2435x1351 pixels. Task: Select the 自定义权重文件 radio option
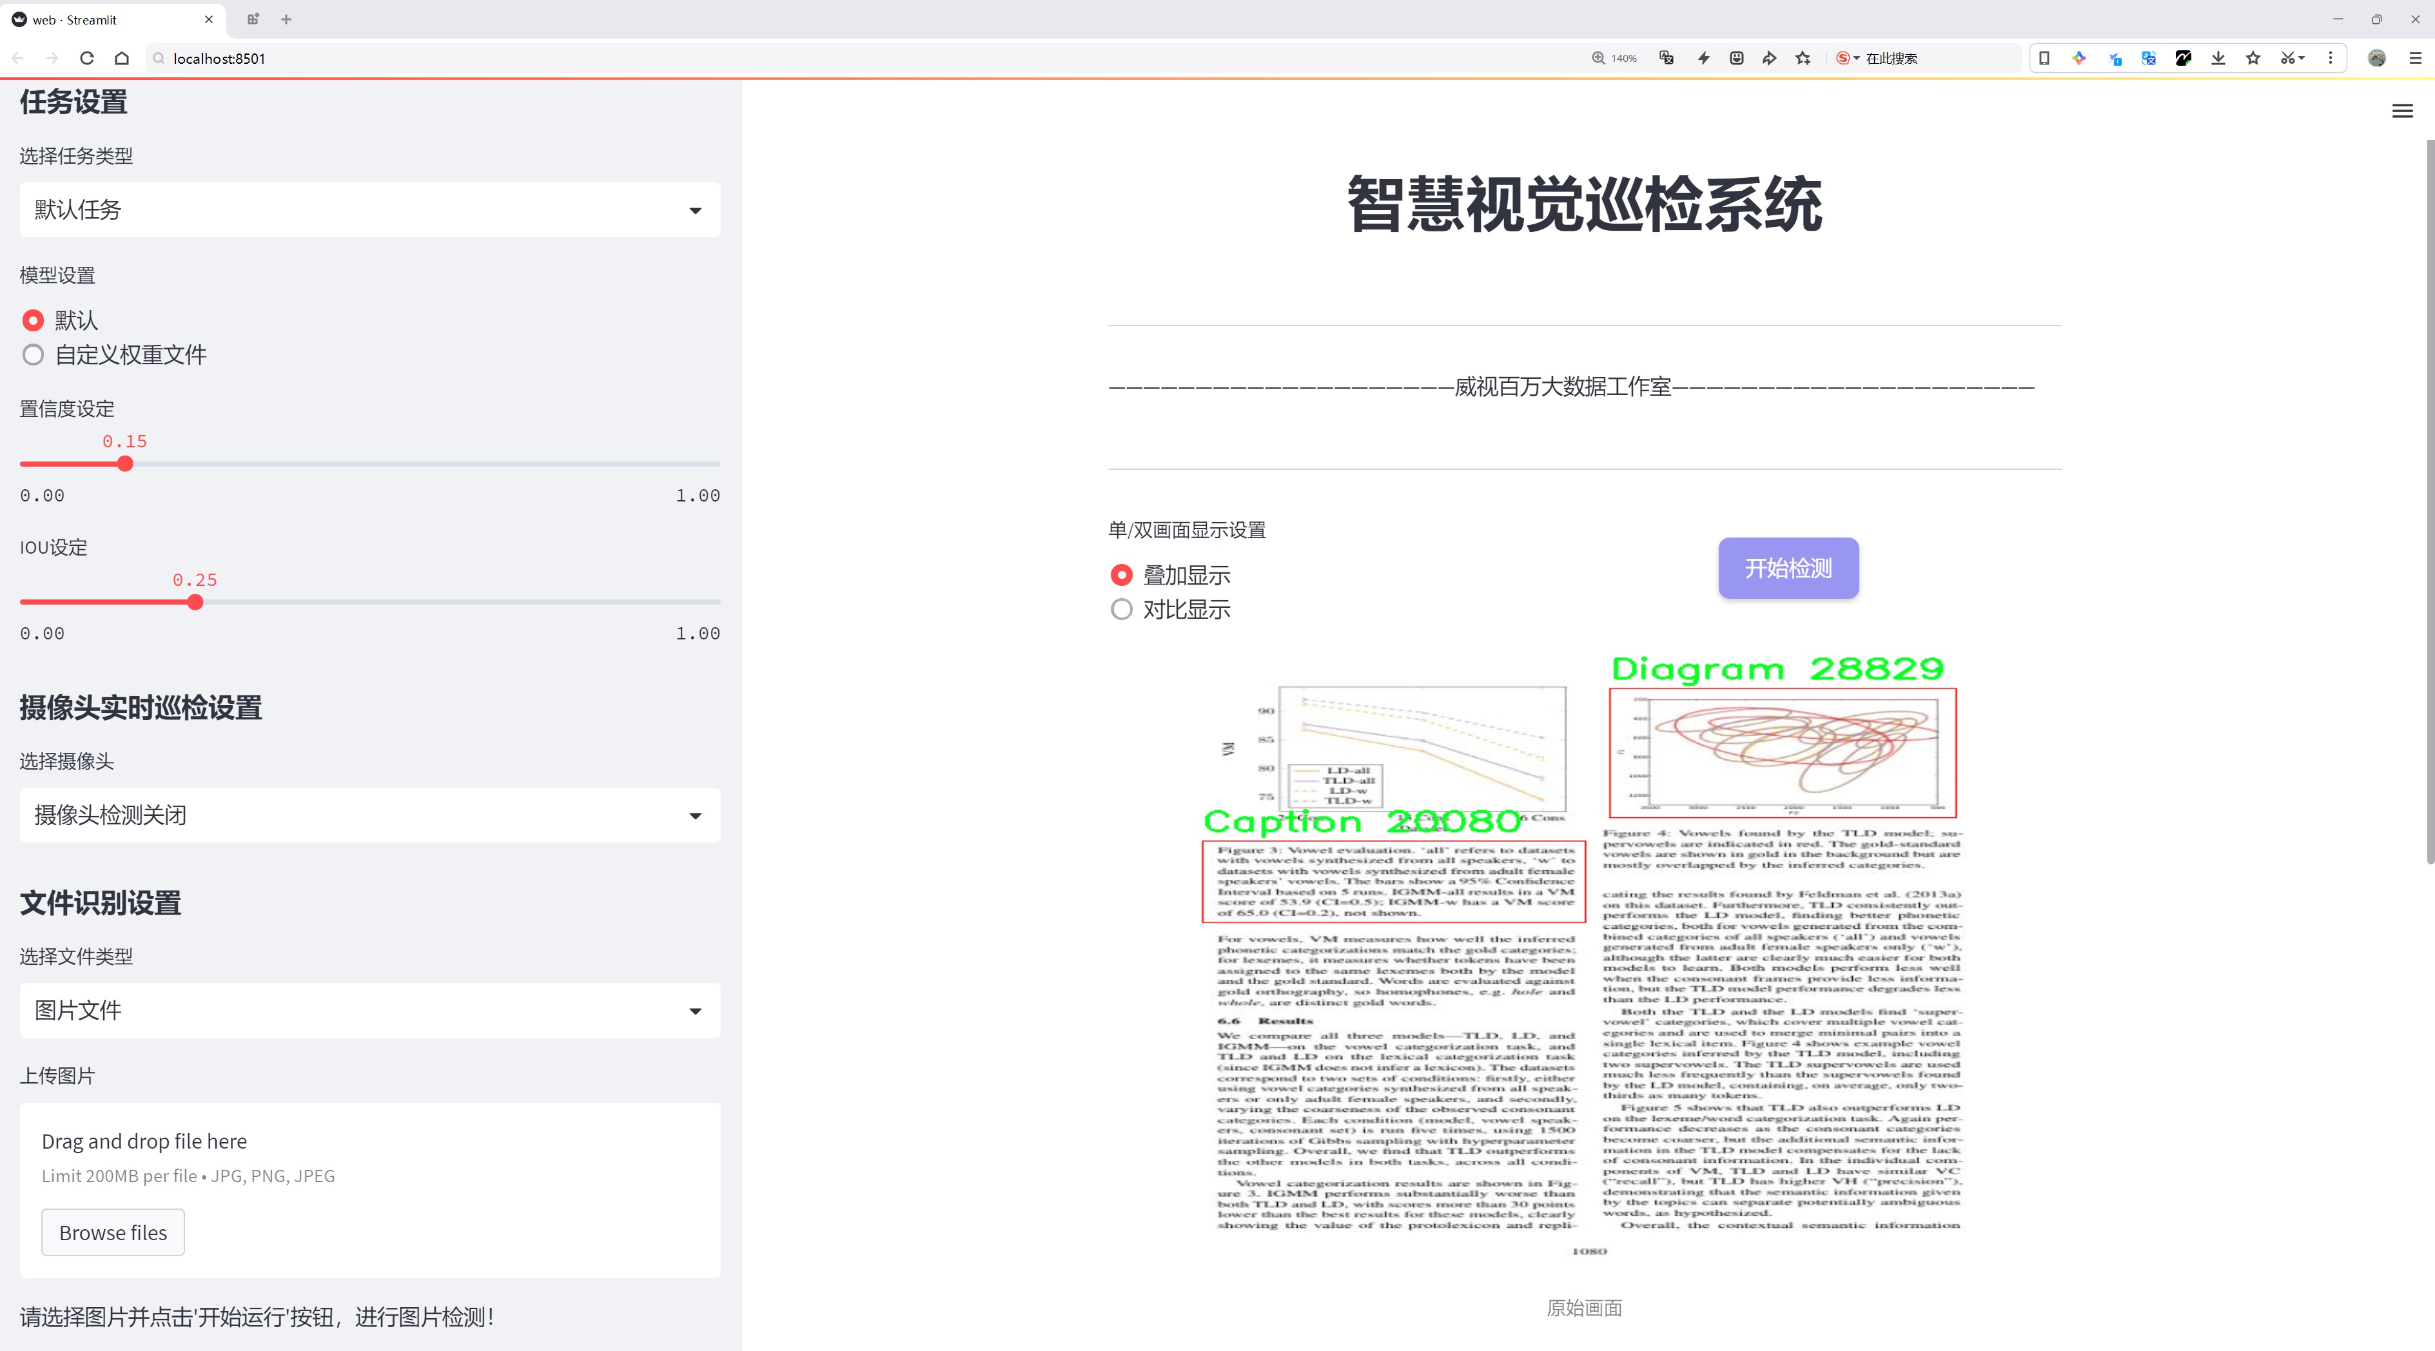pyautogui.click(x=33, y=355)
